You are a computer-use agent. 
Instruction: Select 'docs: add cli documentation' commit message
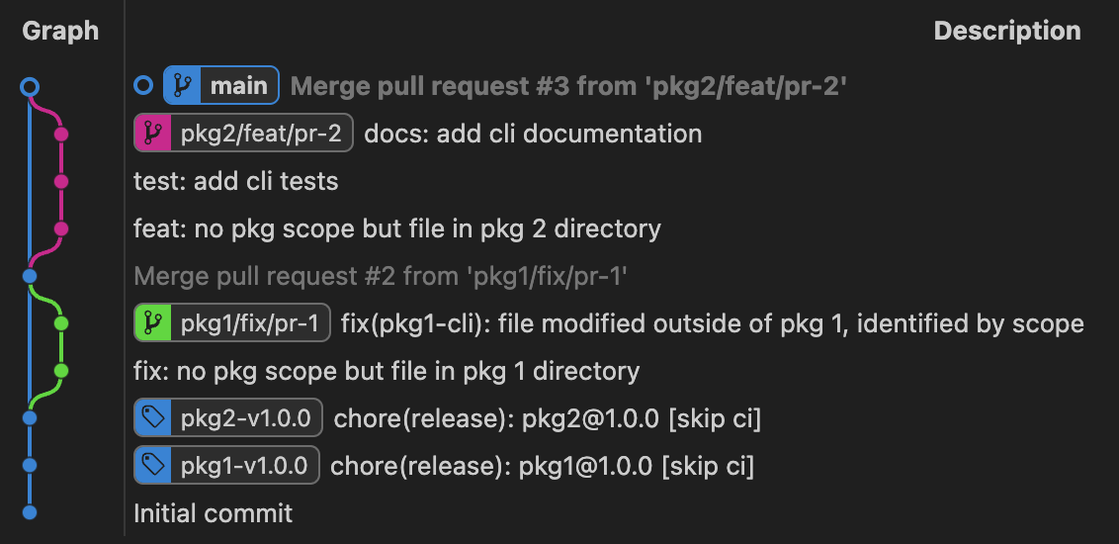click(533, 134)
